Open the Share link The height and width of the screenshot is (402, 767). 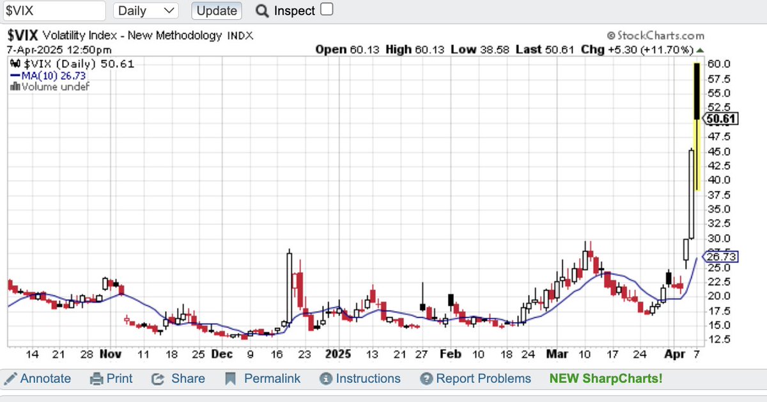tap(188, 378)
